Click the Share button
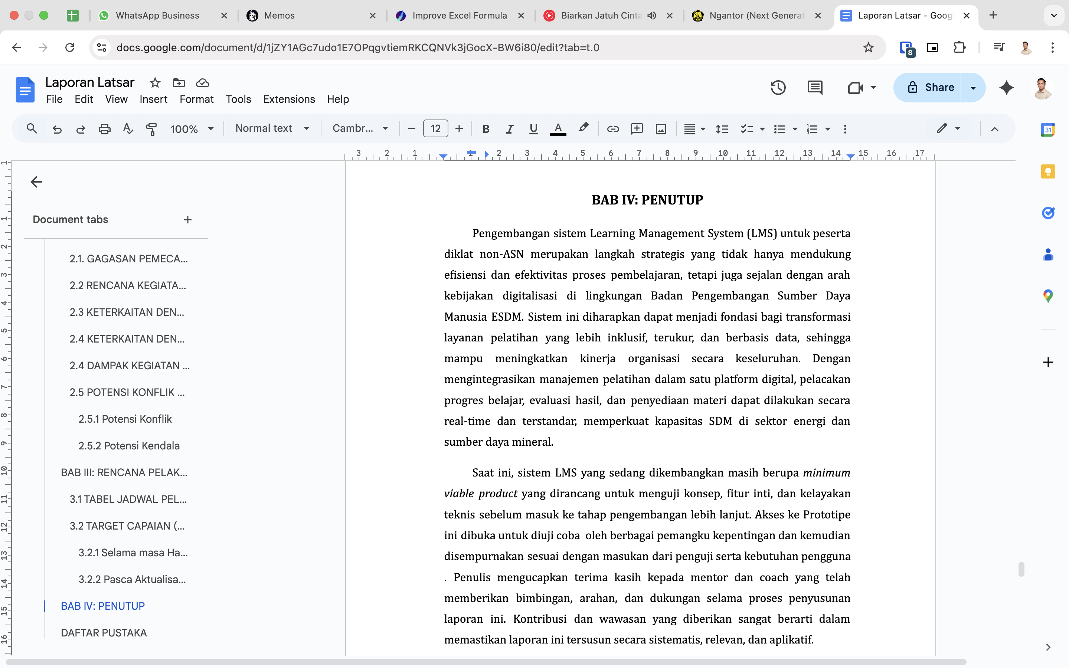Viewport: 1069px width, 668px height. 928,88
